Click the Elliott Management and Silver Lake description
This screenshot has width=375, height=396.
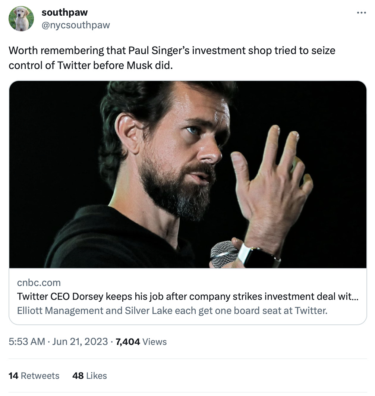172,310
